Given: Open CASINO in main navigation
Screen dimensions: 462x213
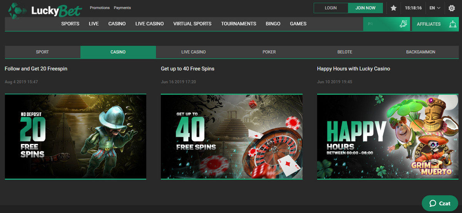Looking at the screenshot, I should (x=117, y=24).
